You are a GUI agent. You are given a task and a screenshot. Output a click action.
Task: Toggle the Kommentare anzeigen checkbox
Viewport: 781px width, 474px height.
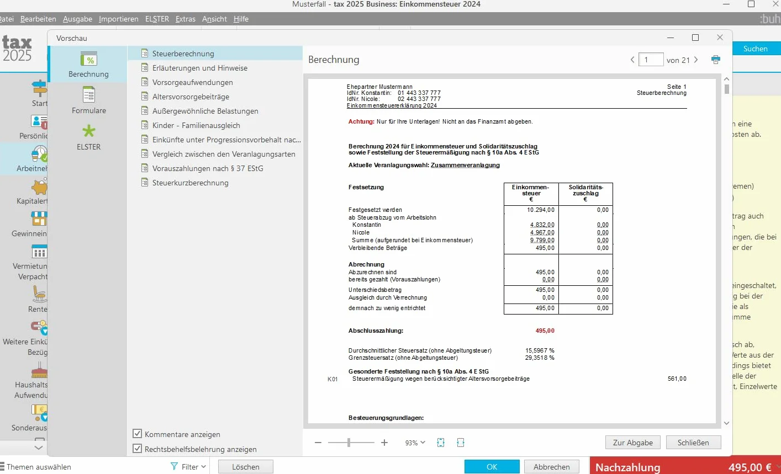point(138,434)
